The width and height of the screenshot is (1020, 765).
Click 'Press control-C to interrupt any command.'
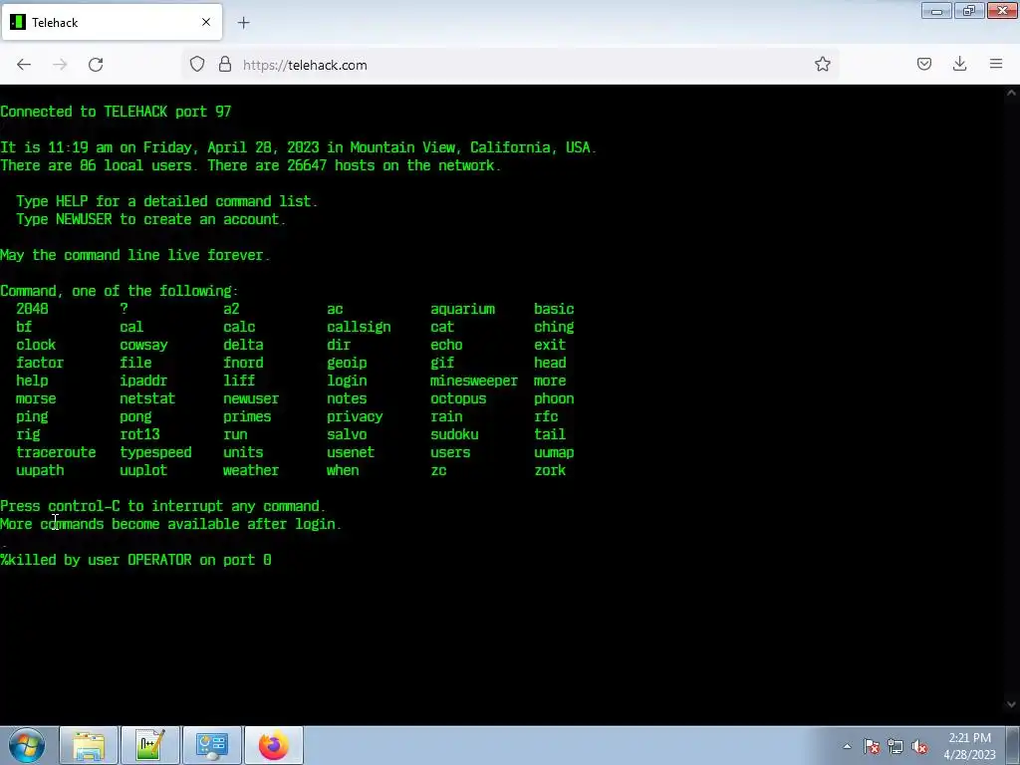click(163, 506)
